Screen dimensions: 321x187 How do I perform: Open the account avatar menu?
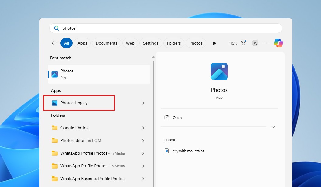click(x=255, y=43)
